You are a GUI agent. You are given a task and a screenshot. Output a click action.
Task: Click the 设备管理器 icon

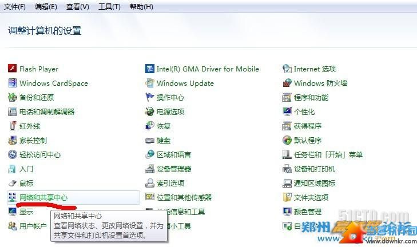(150, 169)
